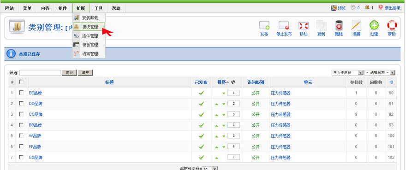Toggle published checkmark for GG品牌
Viewport: 406px width, 170px height.
click(x=201, y=157)
